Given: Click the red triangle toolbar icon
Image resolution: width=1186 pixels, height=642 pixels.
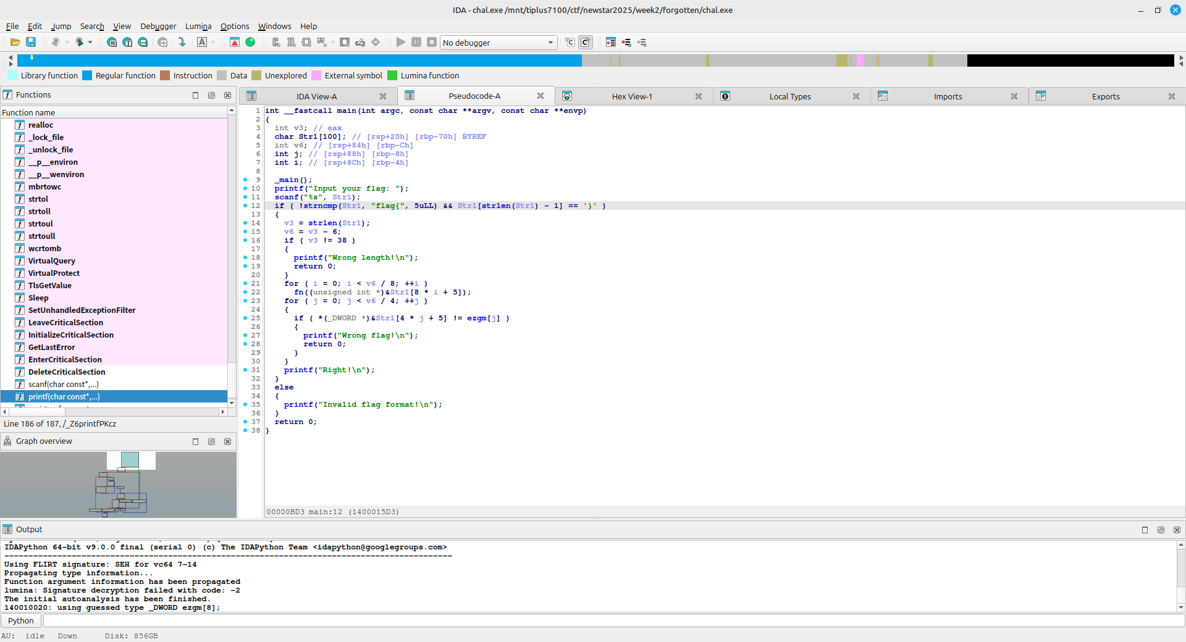Looking at the screenshot, I should [235, 43].
